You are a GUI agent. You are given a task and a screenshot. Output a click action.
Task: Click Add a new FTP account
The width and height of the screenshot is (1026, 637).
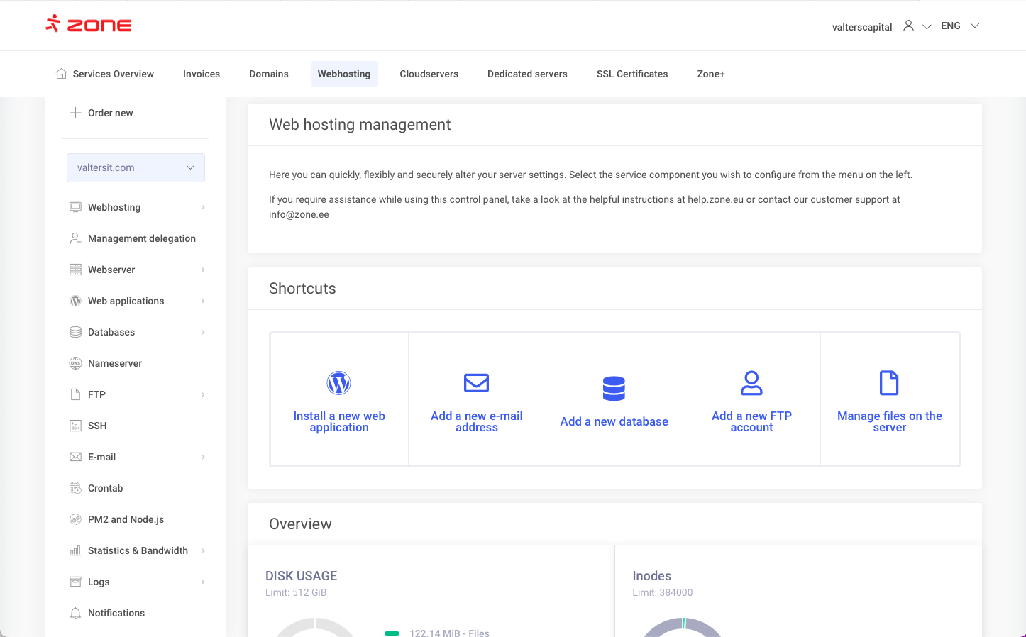pos(751,421)
